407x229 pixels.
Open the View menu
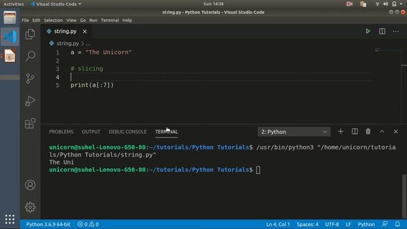click(71, 20)
